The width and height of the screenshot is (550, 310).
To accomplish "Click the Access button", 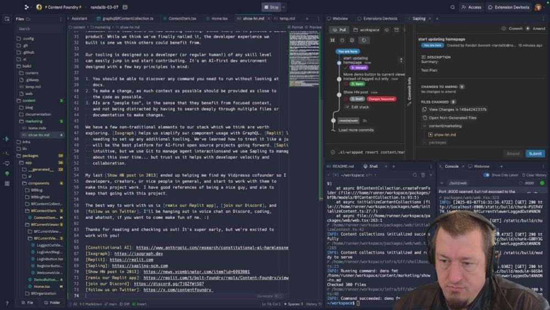I will (471, 7).
